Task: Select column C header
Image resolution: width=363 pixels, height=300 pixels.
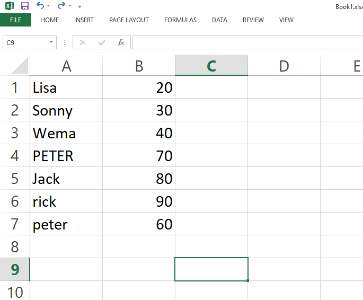Action: click(x=211, y=65)
